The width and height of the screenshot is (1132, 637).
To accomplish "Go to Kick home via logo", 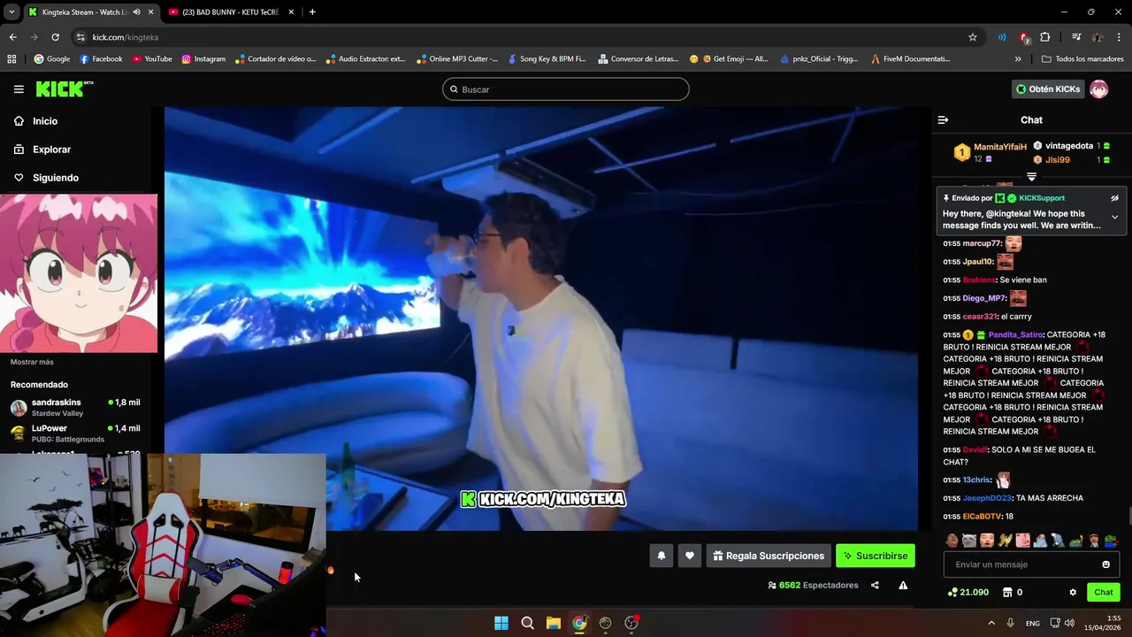I will (x=64, y=88).
